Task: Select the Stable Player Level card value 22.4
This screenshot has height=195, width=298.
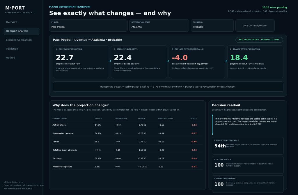Action: tap(123, 58)
